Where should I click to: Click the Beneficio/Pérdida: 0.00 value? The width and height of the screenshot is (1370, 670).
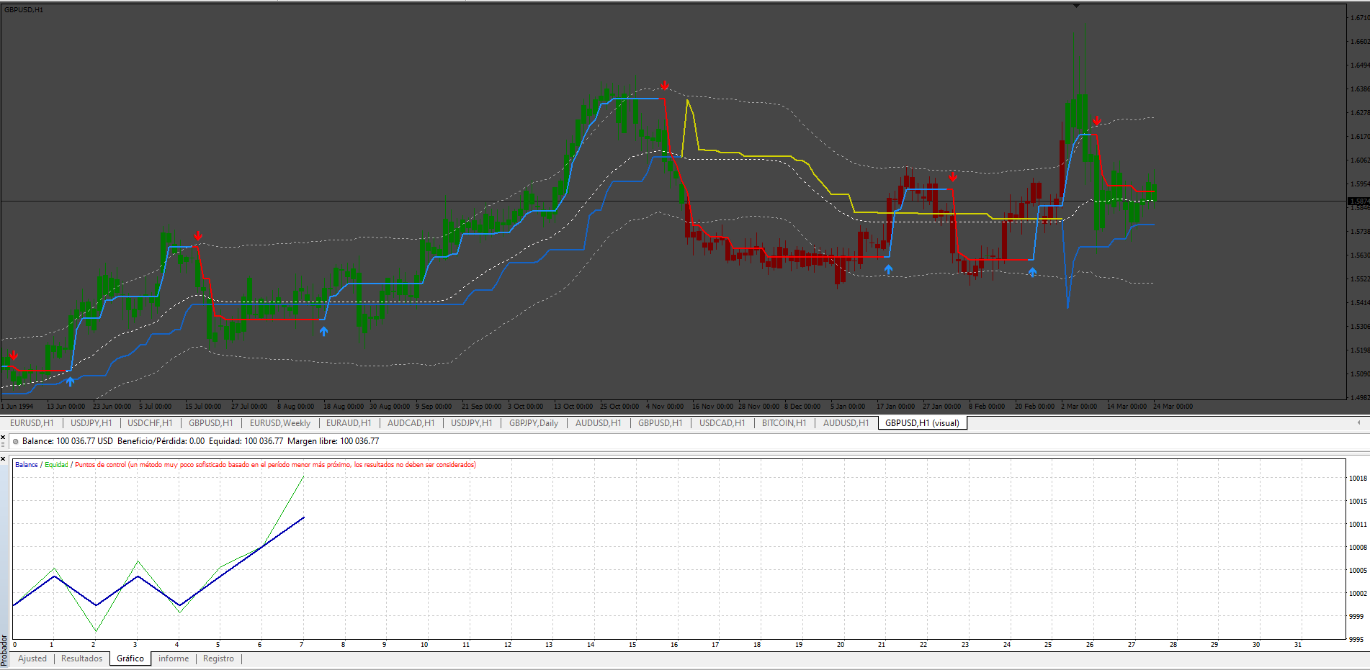click(x=161, y=442)
